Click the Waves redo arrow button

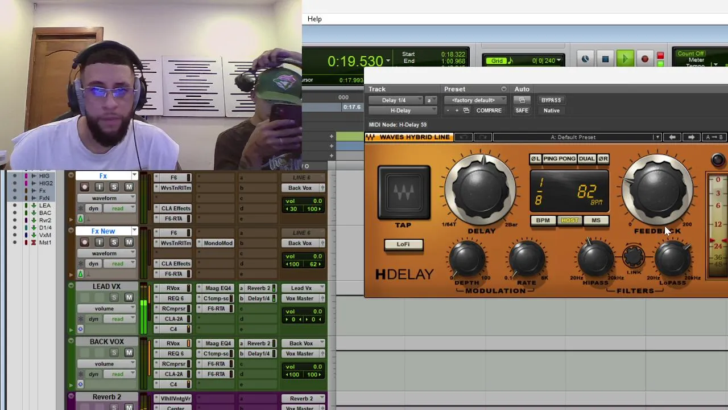click(x=483, y=137)
